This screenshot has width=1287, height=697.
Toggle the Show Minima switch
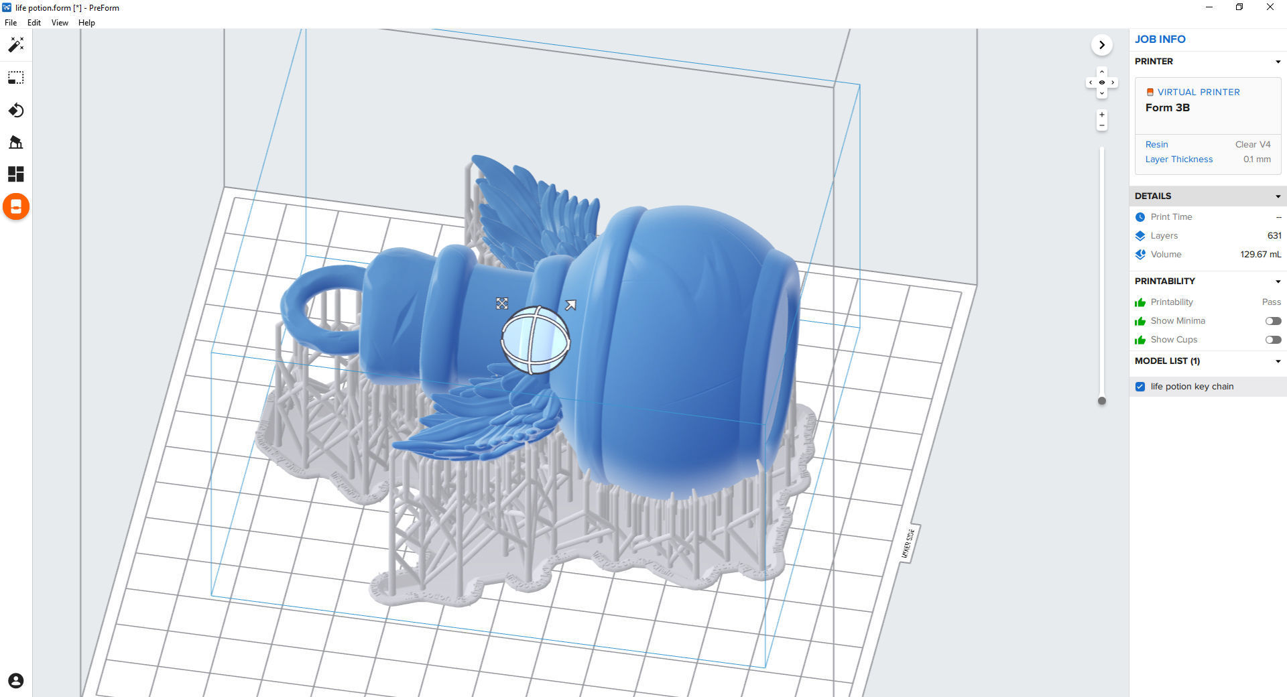1273,321
